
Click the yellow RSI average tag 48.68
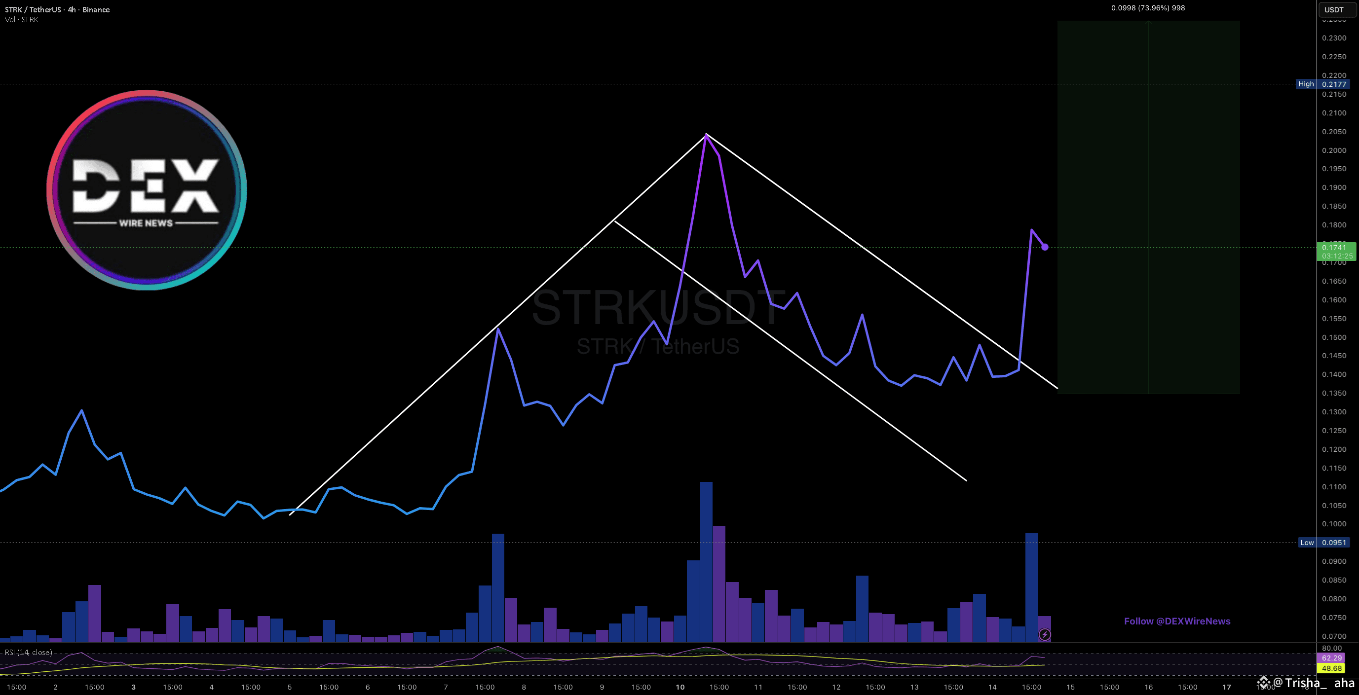point(1331,668)
